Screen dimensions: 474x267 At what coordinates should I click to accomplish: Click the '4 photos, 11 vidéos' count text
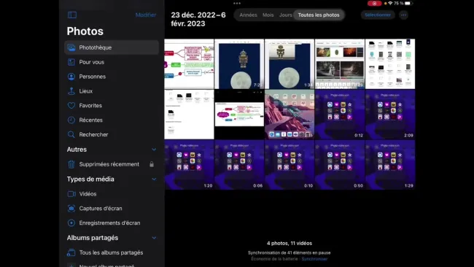tap(290, 243)
